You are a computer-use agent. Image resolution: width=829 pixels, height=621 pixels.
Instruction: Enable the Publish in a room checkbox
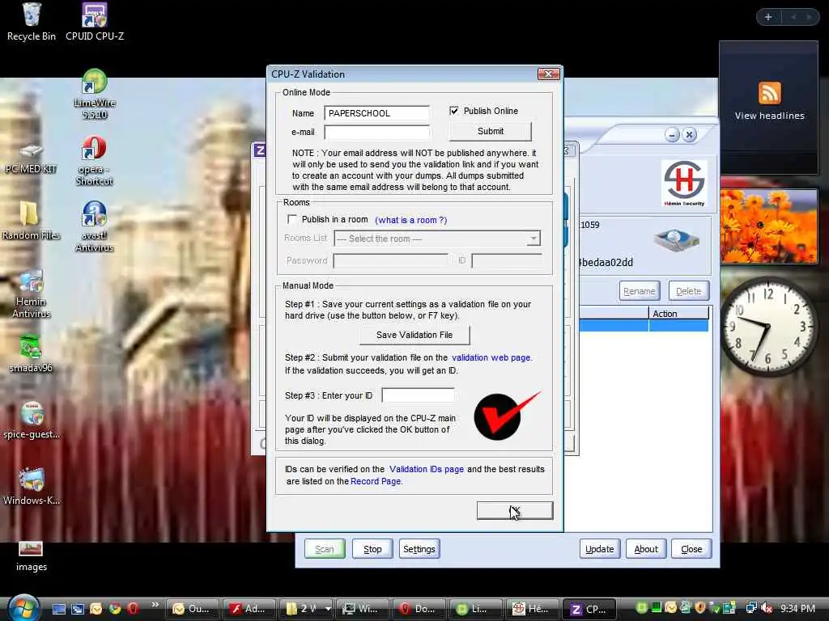coord(291,218)
